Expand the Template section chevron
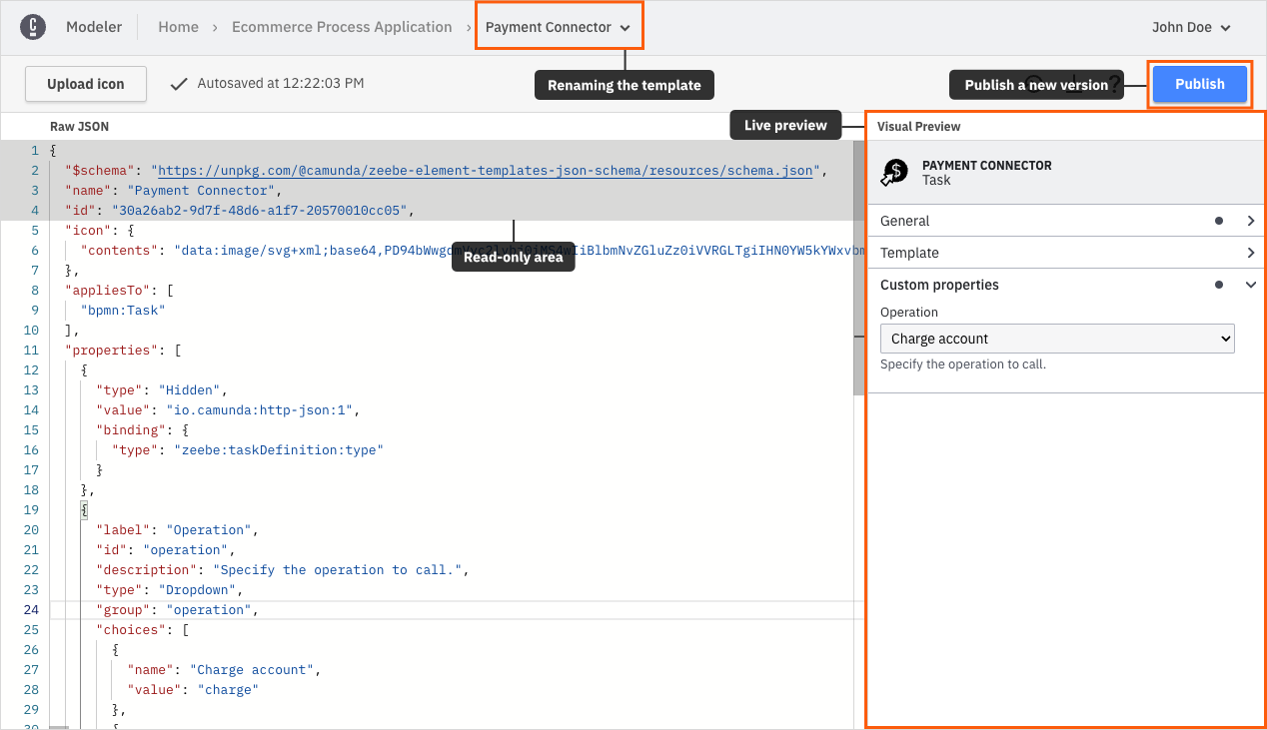Screen dimensions: 1267x730 [x=1250, y=253]
